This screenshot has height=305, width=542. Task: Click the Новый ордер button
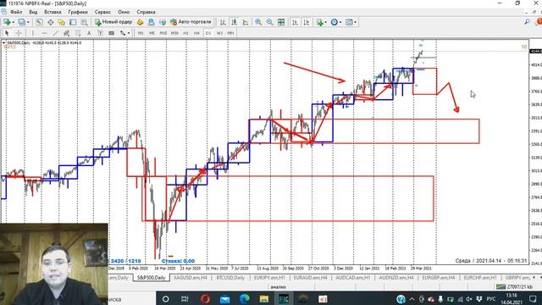[113, 22]
